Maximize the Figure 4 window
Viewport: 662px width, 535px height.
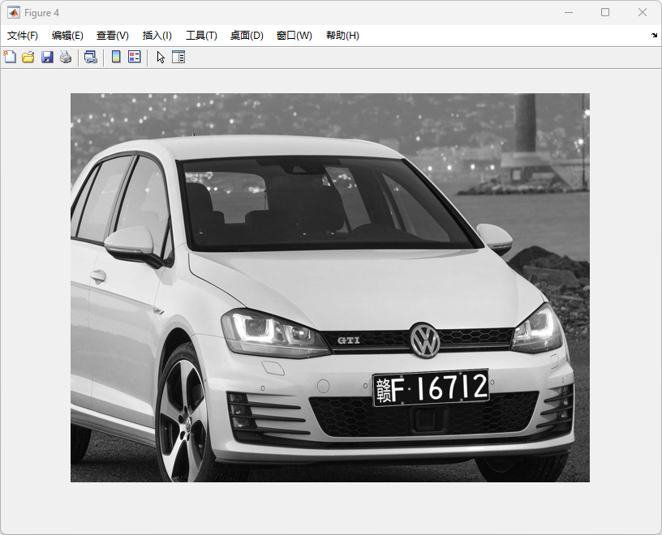[x=605, y=13]
